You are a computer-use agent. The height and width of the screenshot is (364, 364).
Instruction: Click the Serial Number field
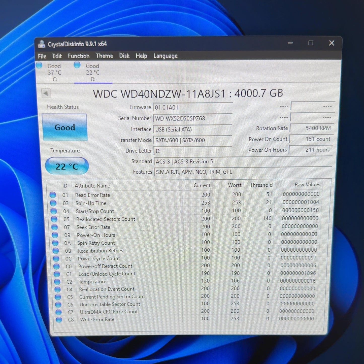193,118
